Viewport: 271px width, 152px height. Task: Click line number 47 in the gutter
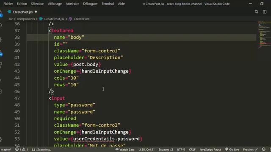click(x=17, y=98)
